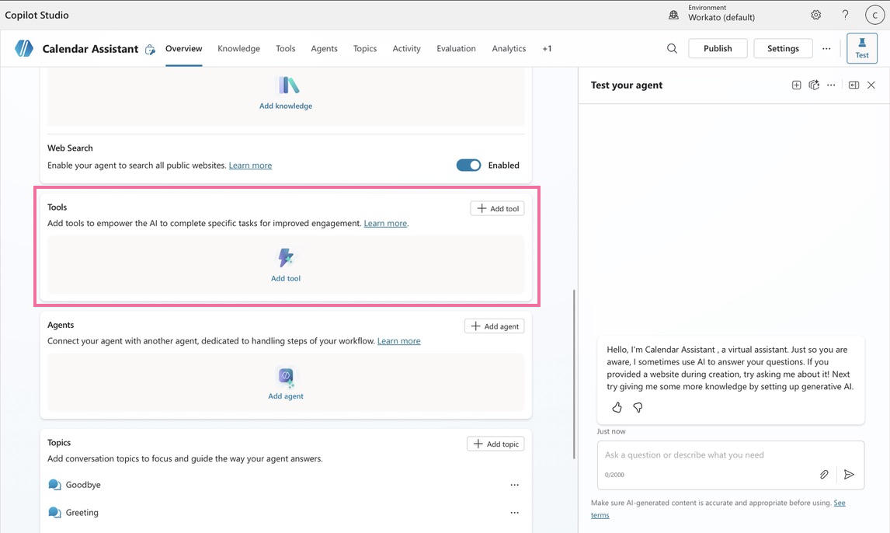Viewport: 890px width, 533px height.
Task: Click the Add agent tile icon
Action: tap(286, 377)
